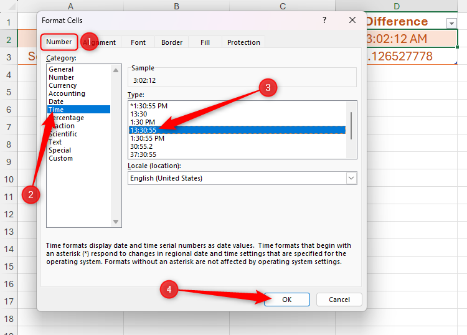This screenshot has height=335, width=467.
Task: Click the column D filter dropdown arrow
Action: click(451, 23)
